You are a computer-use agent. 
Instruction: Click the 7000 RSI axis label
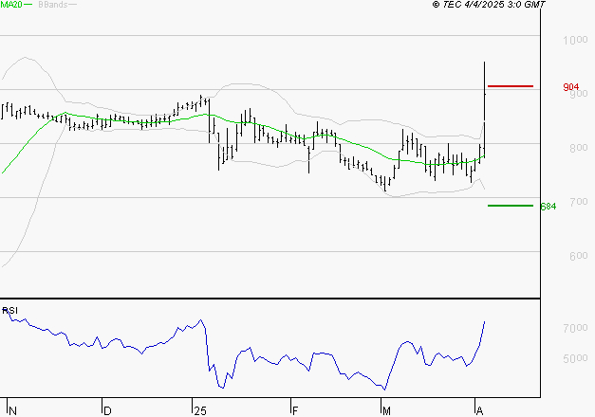pos(575,328)
